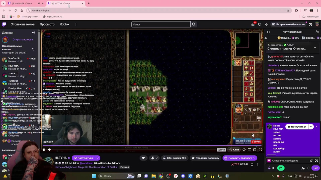Screen dimensions: 321x180
Task: Click the Клип button on the player
Action: click(x=234, y=150)
